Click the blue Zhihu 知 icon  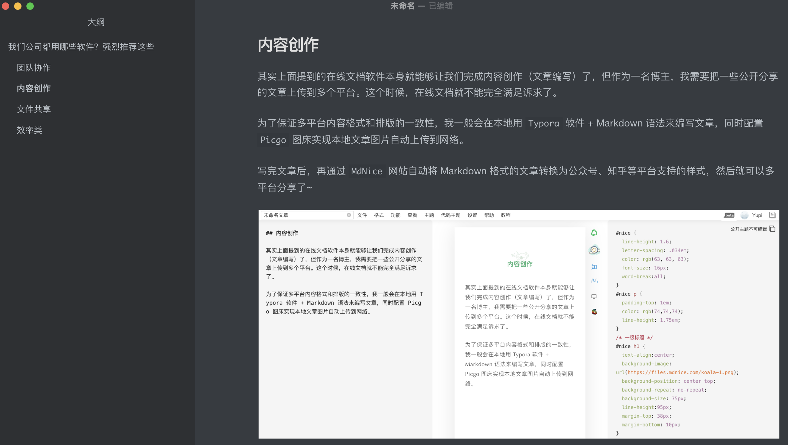594,267
